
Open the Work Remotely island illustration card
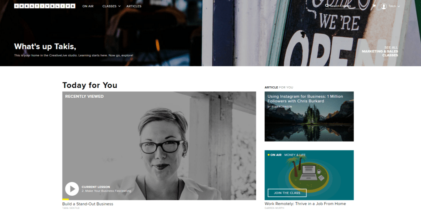point(309,175)
